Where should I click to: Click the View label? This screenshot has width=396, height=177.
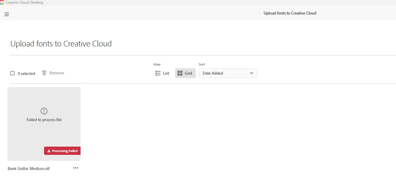pyautogui.click(x=157, y=64)
